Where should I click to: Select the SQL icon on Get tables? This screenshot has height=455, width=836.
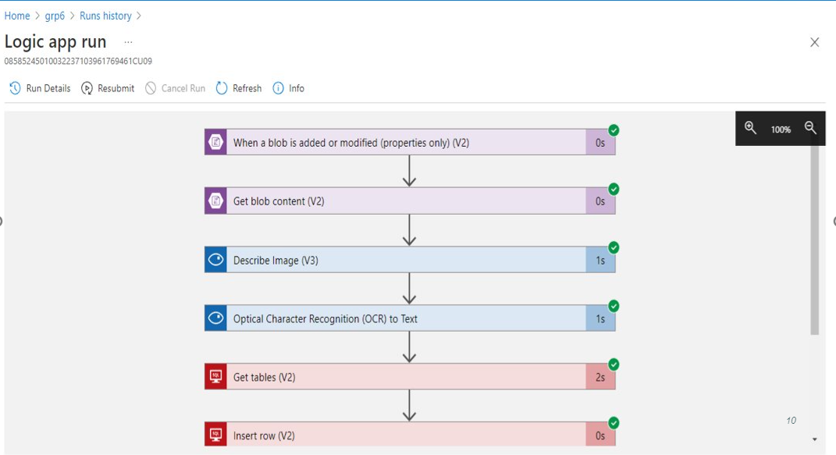(215, 376)
